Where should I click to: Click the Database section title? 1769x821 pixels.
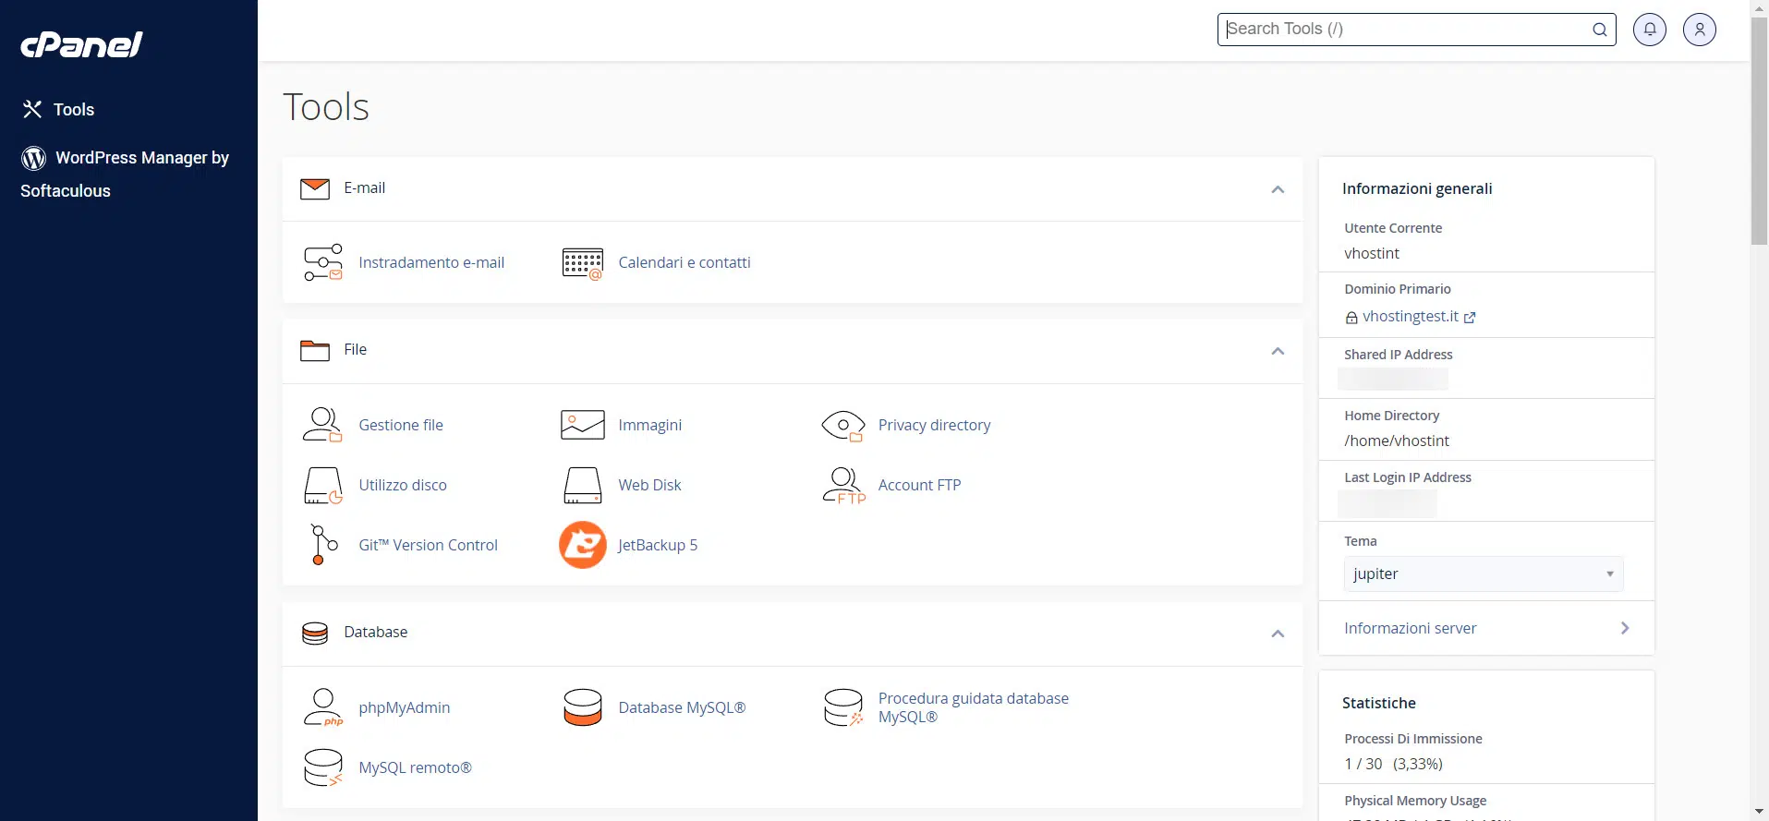[376, 633]
